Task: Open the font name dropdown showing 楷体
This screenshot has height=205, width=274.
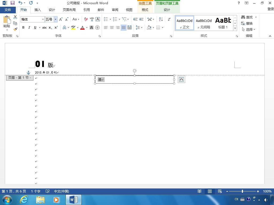Action: [x=43, y=19]
